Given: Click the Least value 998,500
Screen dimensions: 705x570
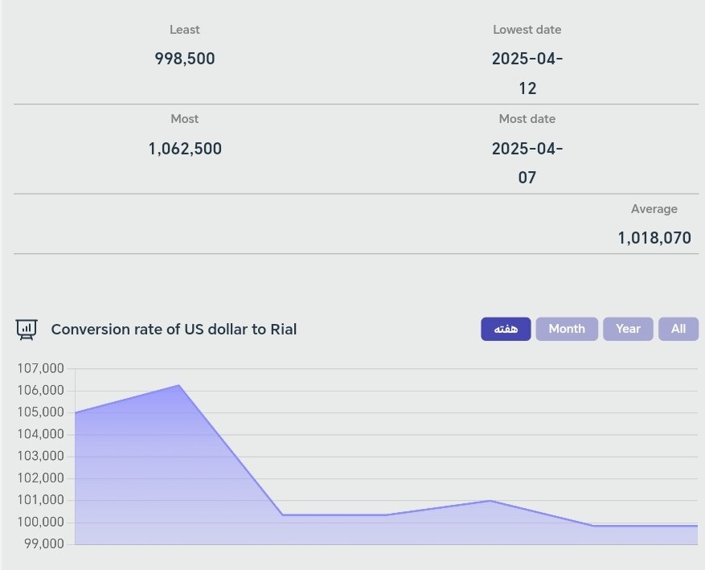Looking at the screenshot, I should 185,59.
